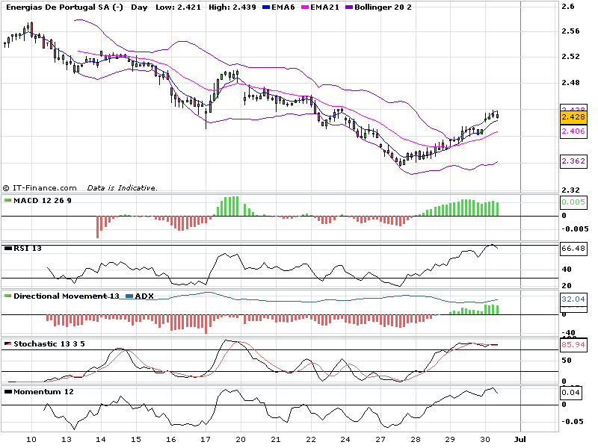Click the magenta 2.406 EMA21 value box
This screenshot has height=448, width=598.
573,131
